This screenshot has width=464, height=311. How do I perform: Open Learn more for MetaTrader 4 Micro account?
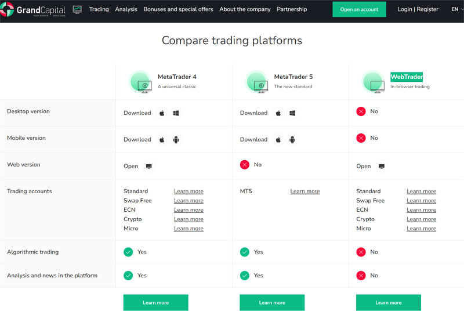pos(188,229)
